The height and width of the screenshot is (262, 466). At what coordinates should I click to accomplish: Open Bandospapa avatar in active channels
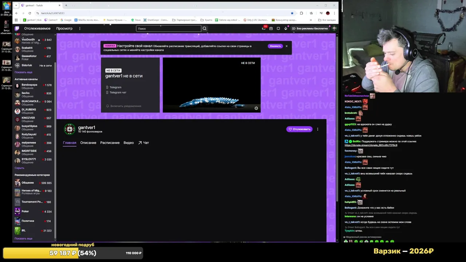(x=17, y=86)
